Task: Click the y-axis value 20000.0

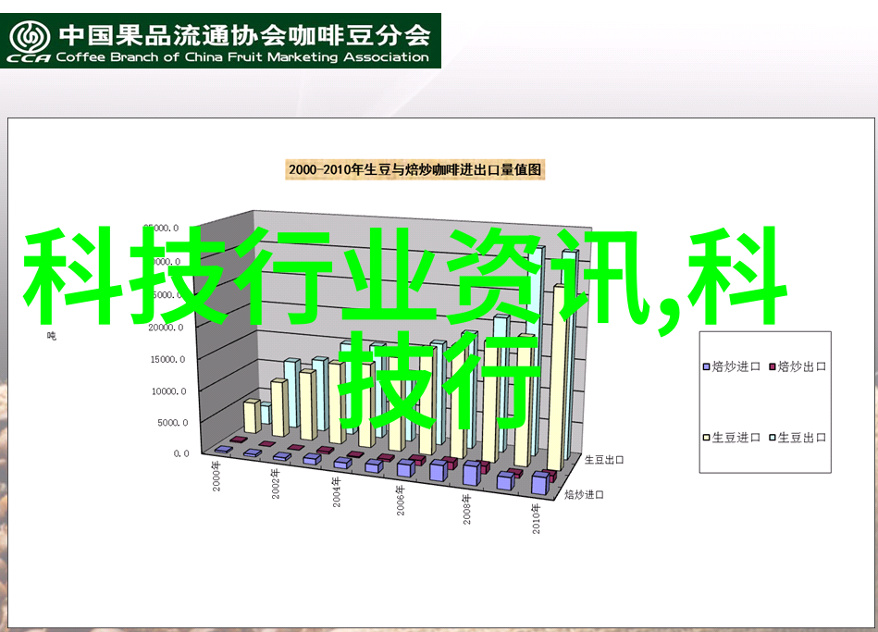Action: coord(166,328)
